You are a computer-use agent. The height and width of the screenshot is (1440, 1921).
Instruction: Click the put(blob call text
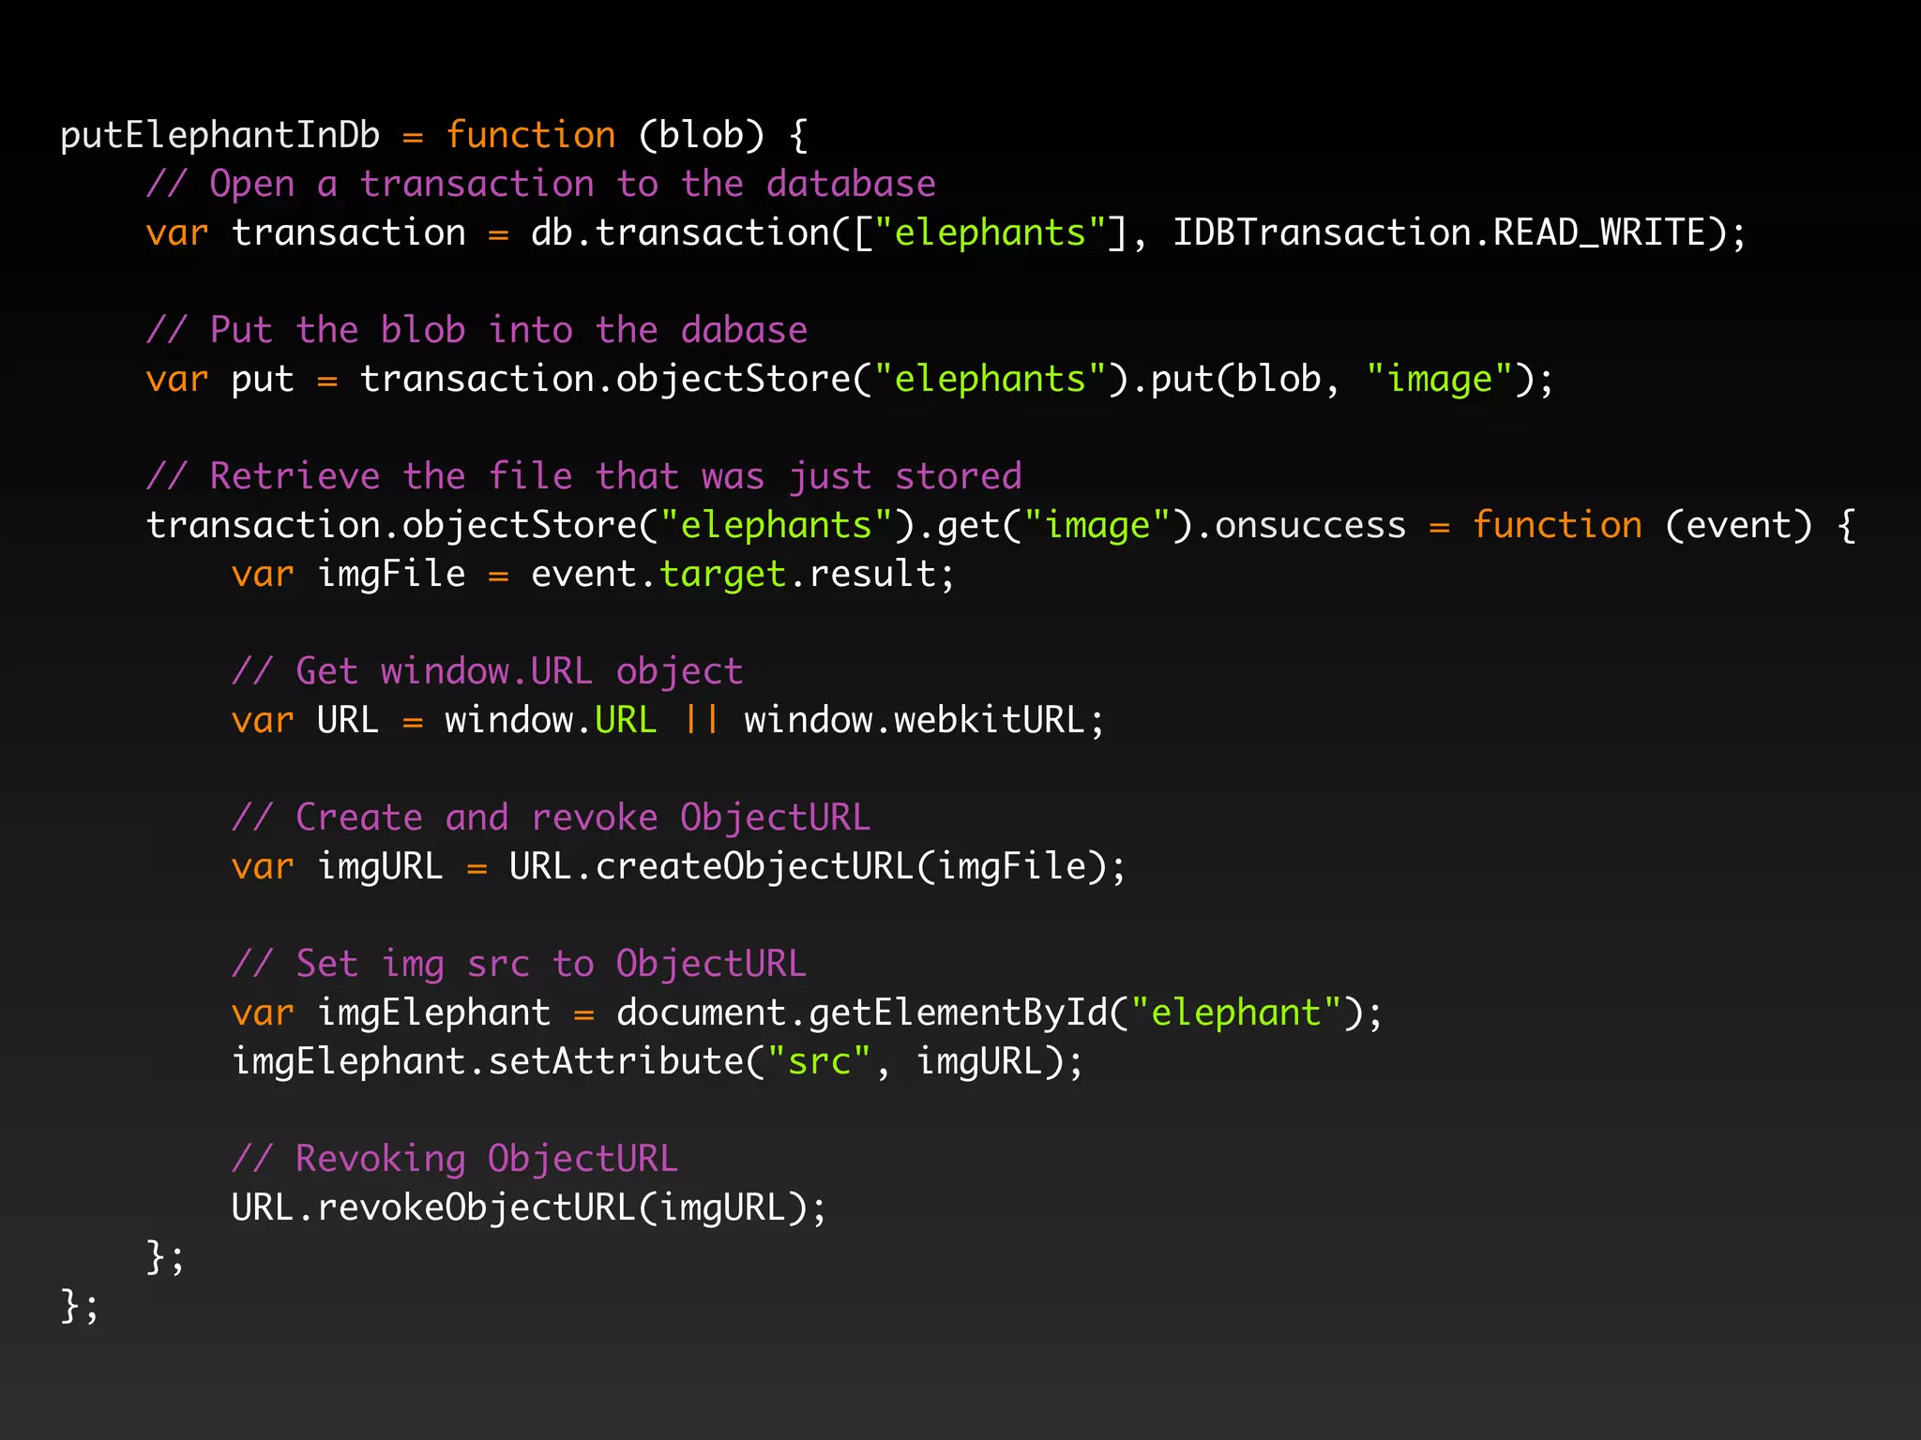(x=1234, y=380)
